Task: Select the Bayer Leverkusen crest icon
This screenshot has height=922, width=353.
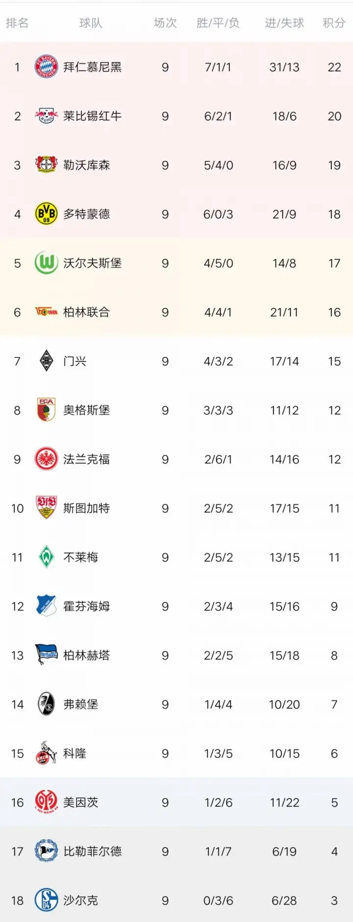Action: 46,165
